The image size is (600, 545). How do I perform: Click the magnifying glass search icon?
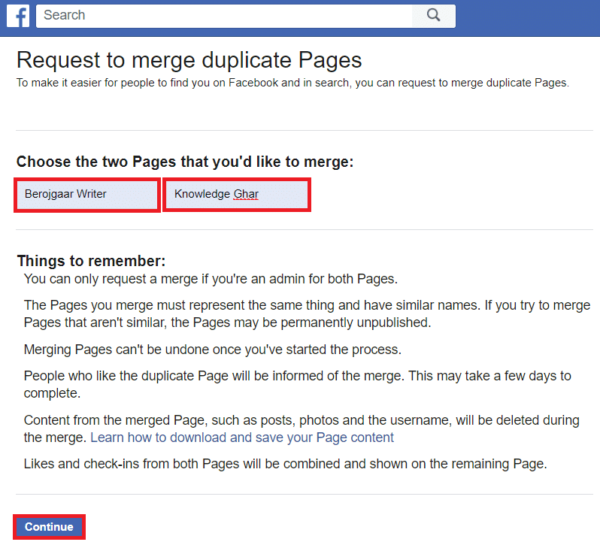(x=434, y=15)
